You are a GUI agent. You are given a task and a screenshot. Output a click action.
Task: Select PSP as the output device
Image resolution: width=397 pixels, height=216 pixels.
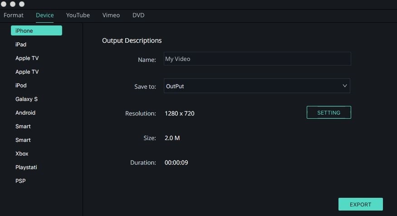20,181
